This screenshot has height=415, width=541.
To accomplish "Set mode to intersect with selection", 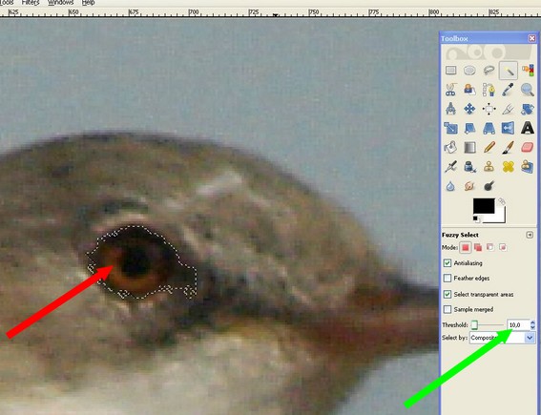I will click(x=503, y=247).
